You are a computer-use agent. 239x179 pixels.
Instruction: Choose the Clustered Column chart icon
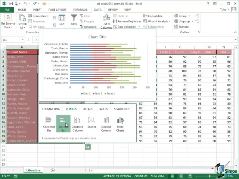(x=77, y=123)
